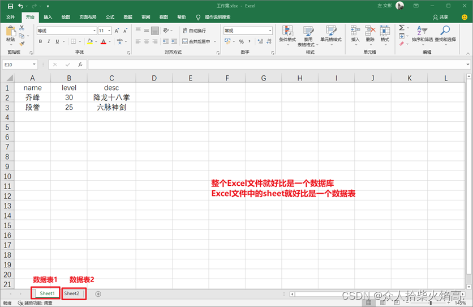This screenshot has height=307, width=473.
Task: Open the 文件 menu
Action: [x=11, y=17]
